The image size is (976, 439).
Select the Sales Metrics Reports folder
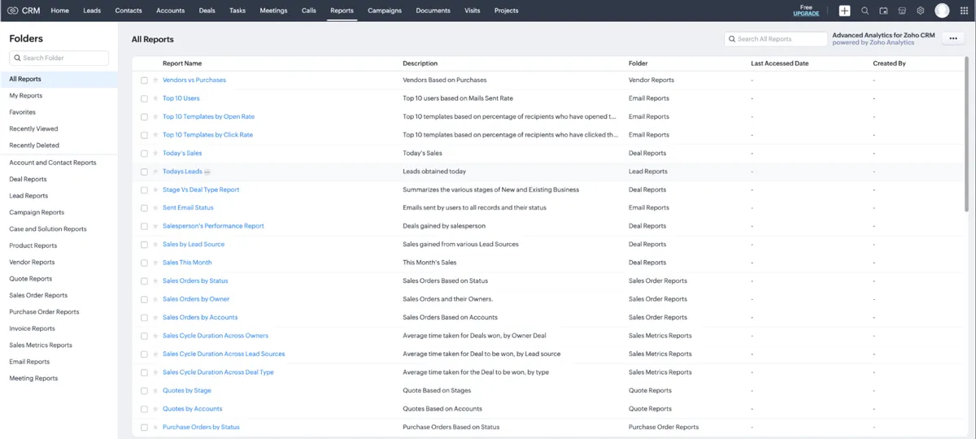41,346
